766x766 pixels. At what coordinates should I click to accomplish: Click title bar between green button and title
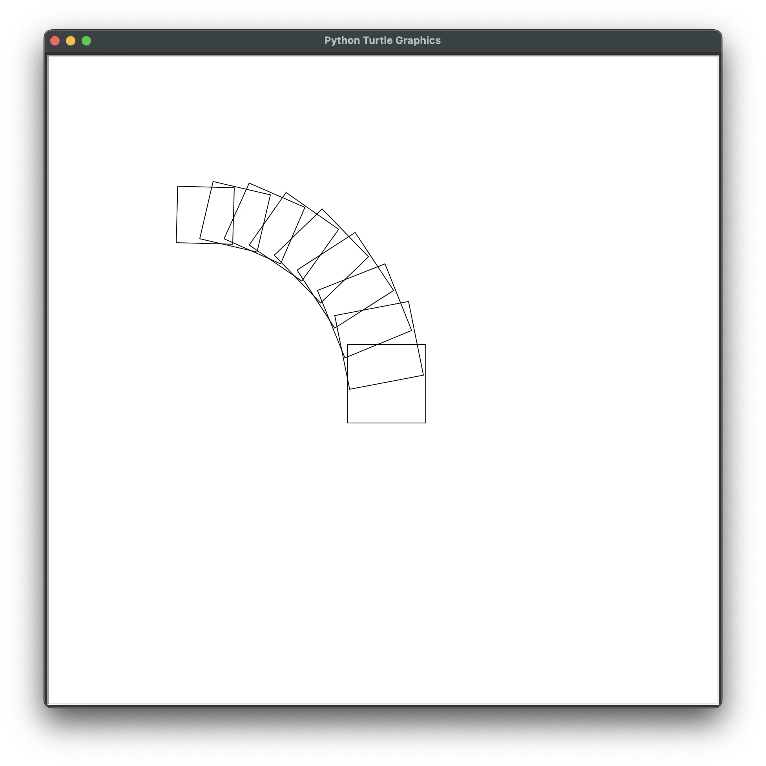(x=206, y=40)
